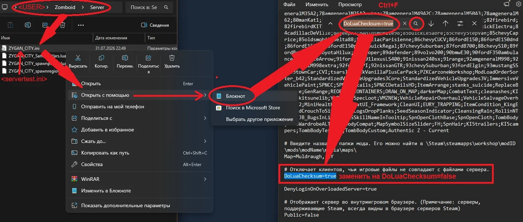Choose Копировать как путь

pos(139,153)
